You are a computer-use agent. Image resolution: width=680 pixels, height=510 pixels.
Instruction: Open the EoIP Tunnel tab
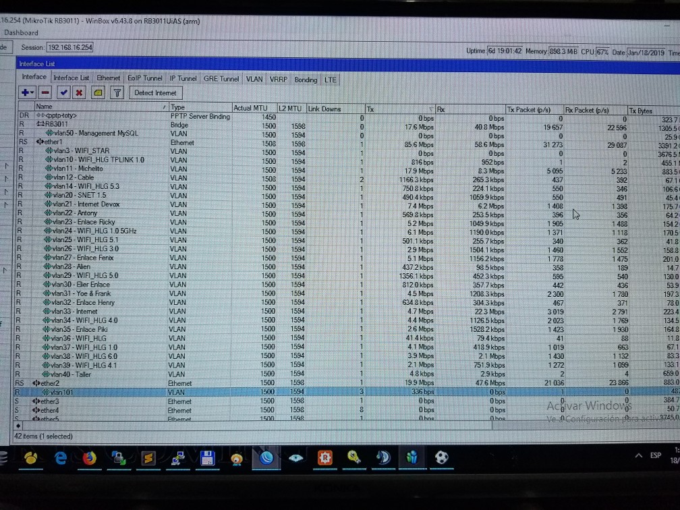[x=144, y=78]
